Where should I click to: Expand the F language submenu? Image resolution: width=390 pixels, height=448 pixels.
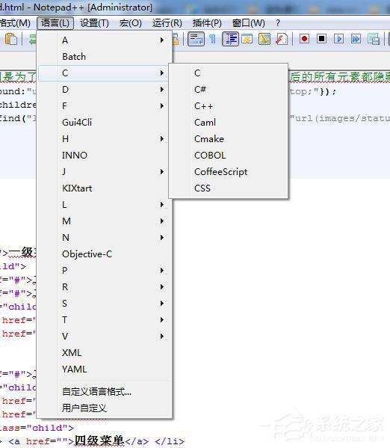click(x=105, y=106)
